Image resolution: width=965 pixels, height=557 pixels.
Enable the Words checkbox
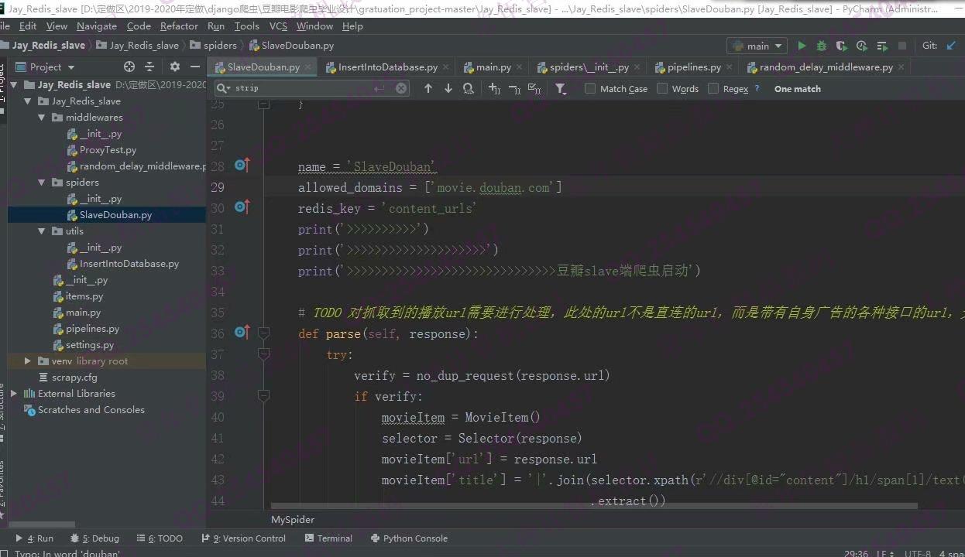662,88
